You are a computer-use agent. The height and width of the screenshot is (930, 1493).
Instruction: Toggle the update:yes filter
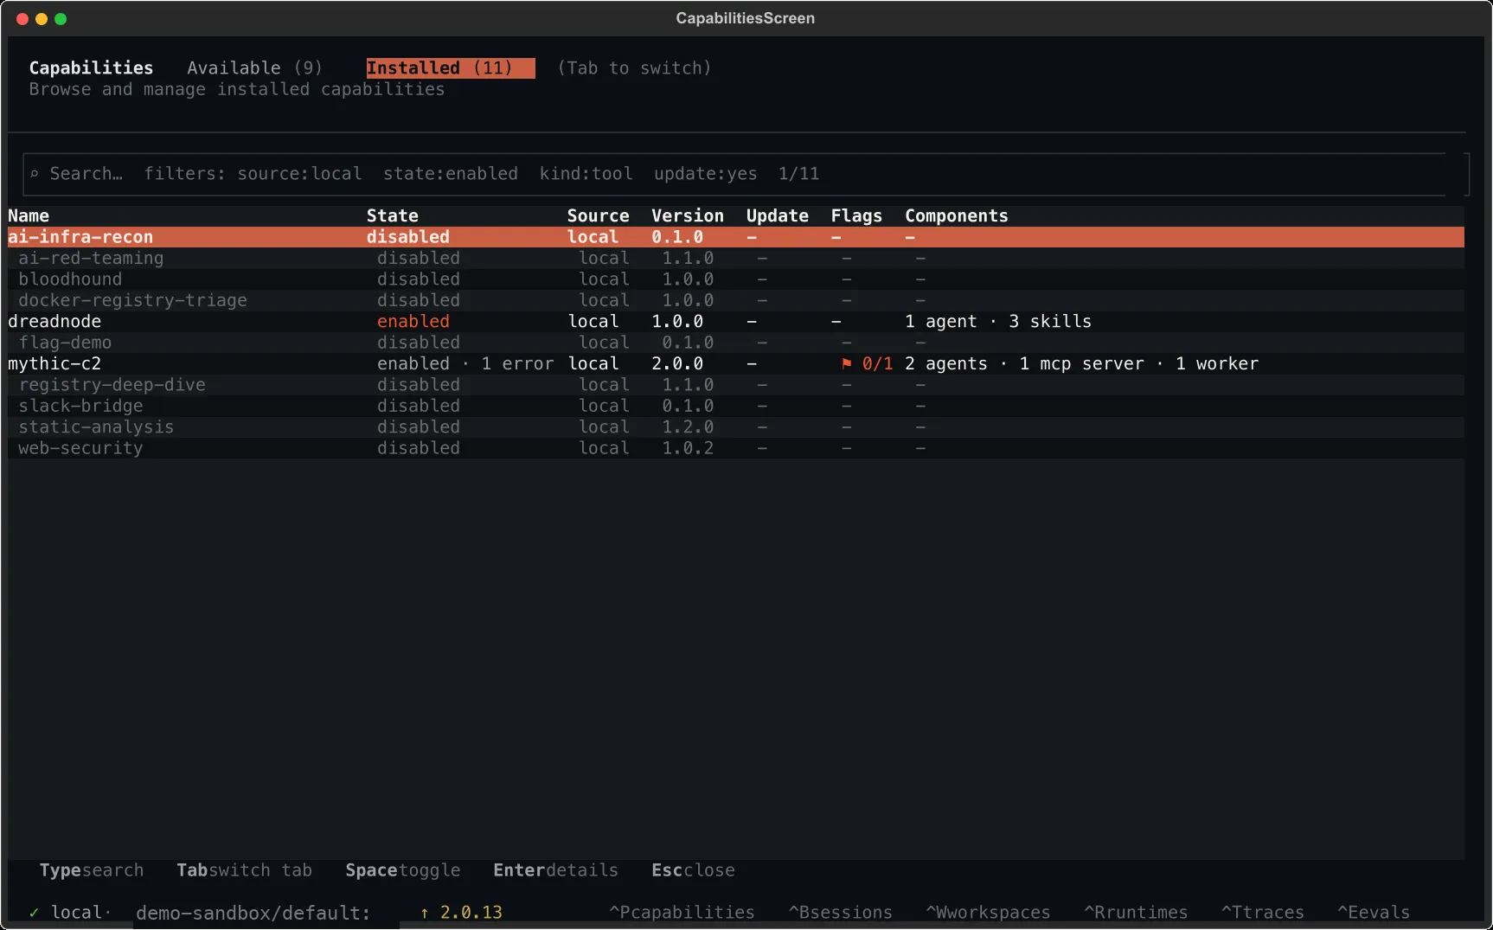click(706, 174)
